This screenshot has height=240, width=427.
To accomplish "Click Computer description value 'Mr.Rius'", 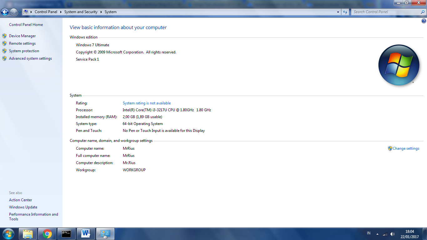I will click(129, 163).
